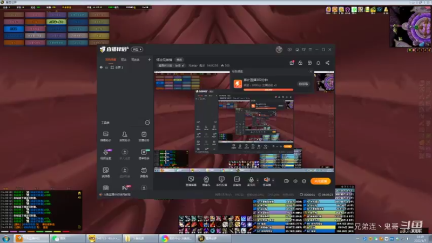The image size is (432, 243).
Task: Select the 全屏 1 source row
Action: point(125,67)
